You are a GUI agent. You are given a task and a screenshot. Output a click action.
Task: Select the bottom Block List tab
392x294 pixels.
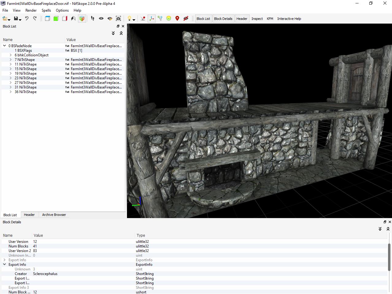(x=10, y=215)
